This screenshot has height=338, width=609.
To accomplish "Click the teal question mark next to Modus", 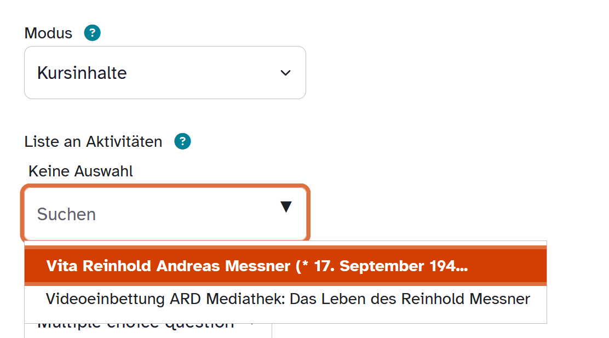I will click(92, 33).
